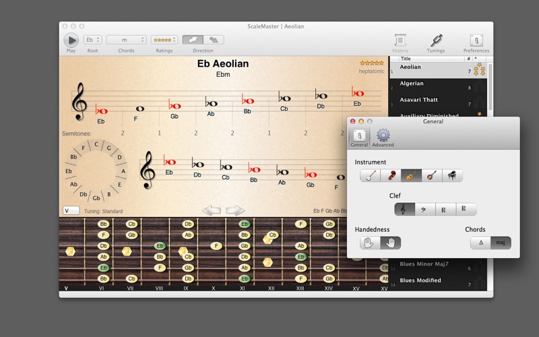Click the first Eb note on ascending staff

click(x=102, y=111)
